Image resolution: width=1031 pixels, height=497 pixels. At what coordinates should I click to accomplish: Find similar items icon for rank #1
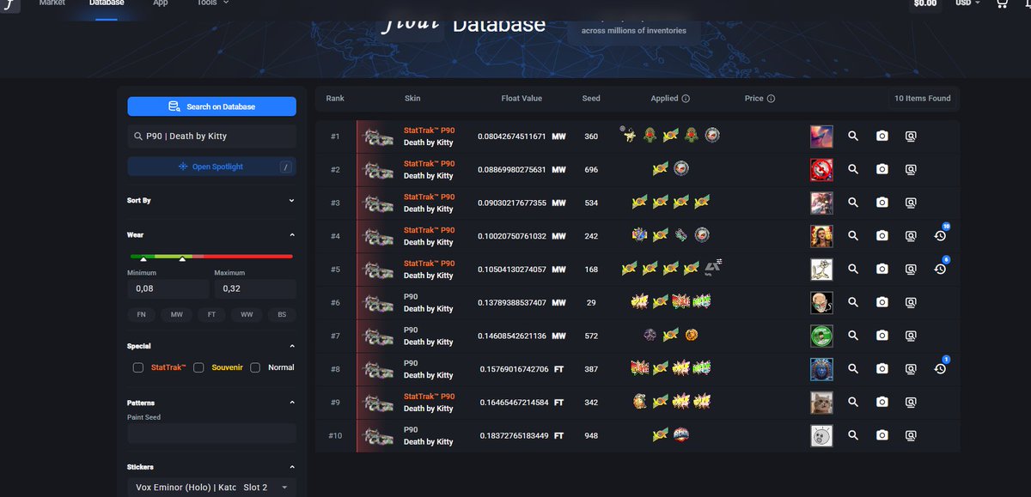911,136
